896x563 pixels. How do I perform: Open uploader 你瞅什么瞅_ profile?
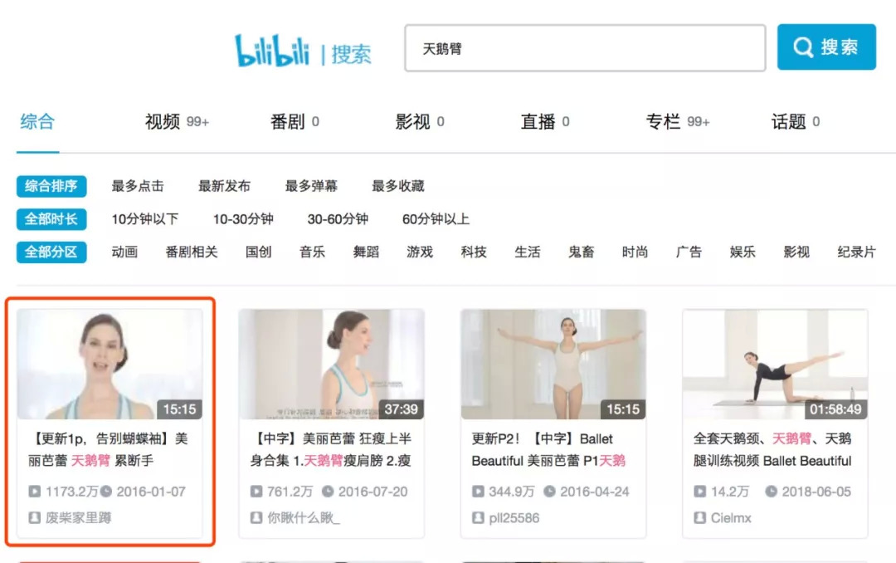304,518
